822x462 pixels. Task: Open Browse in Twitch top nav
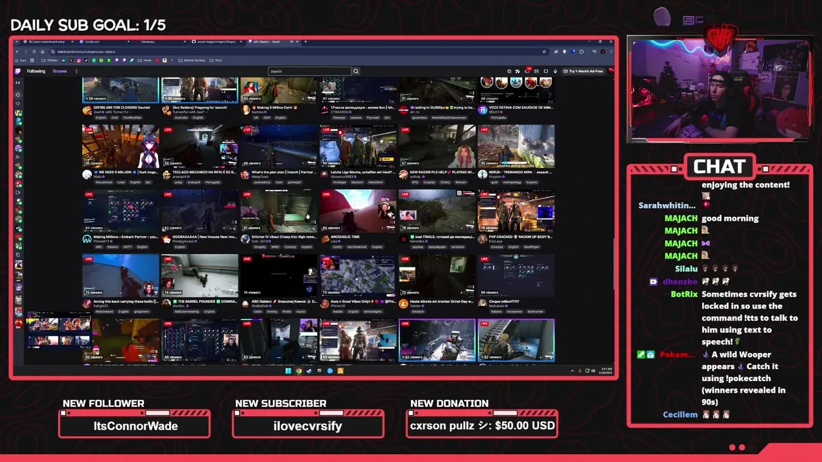pos(60,71)
